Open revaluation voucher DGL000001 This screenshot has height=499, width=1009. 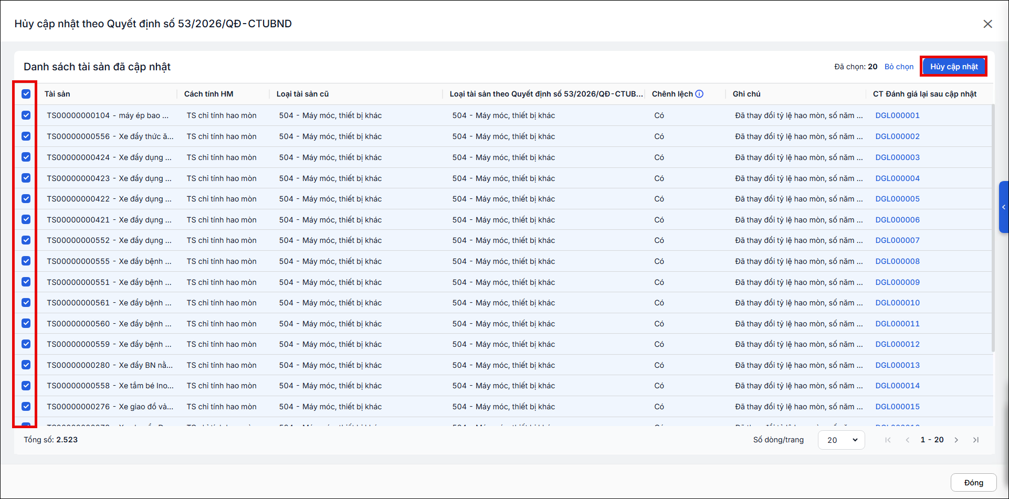tap(897, 115)
